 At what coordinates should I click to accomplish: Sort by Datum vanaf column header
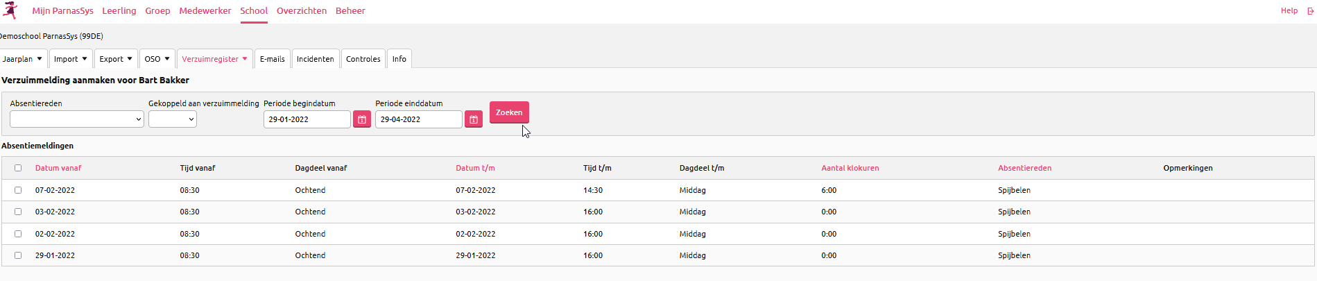click(58, 168)
